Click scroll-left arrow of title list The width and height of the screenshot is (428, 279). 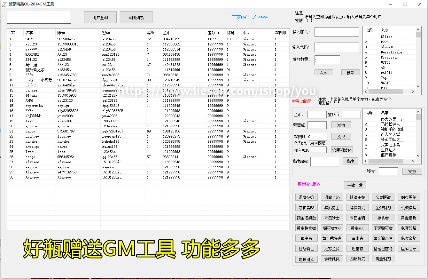pyautogui.click(x=366, y=162)
